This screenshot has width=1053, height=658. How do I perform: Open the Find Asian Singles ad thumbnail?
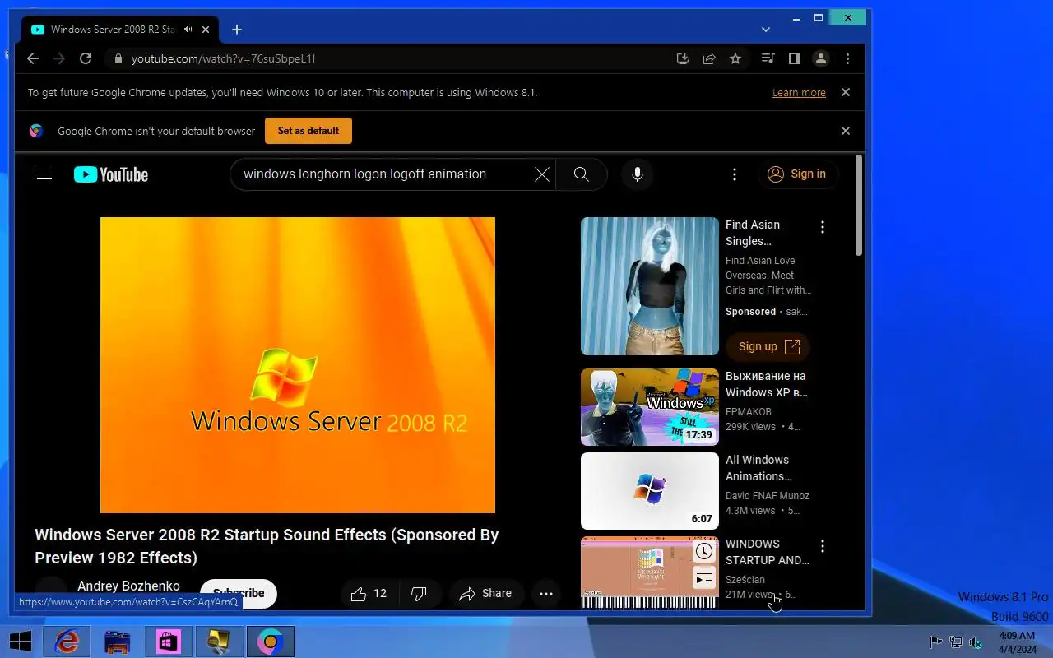coord(650,286)
